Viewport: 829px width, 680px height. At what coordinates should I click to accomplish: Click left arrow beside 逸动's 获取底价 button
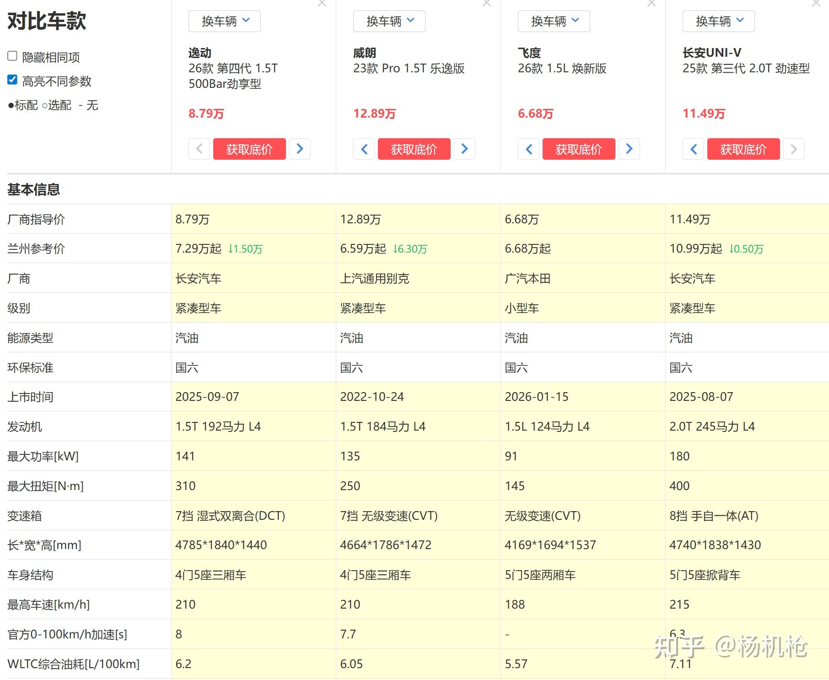coord(199,149)
